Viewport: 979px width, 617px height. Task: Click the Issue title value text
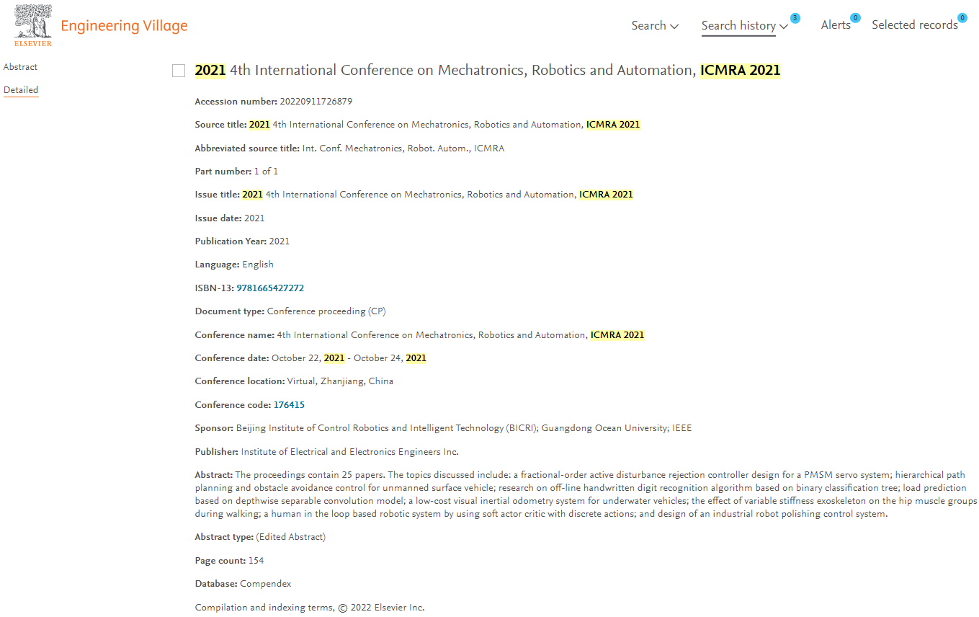pos(437,195)
